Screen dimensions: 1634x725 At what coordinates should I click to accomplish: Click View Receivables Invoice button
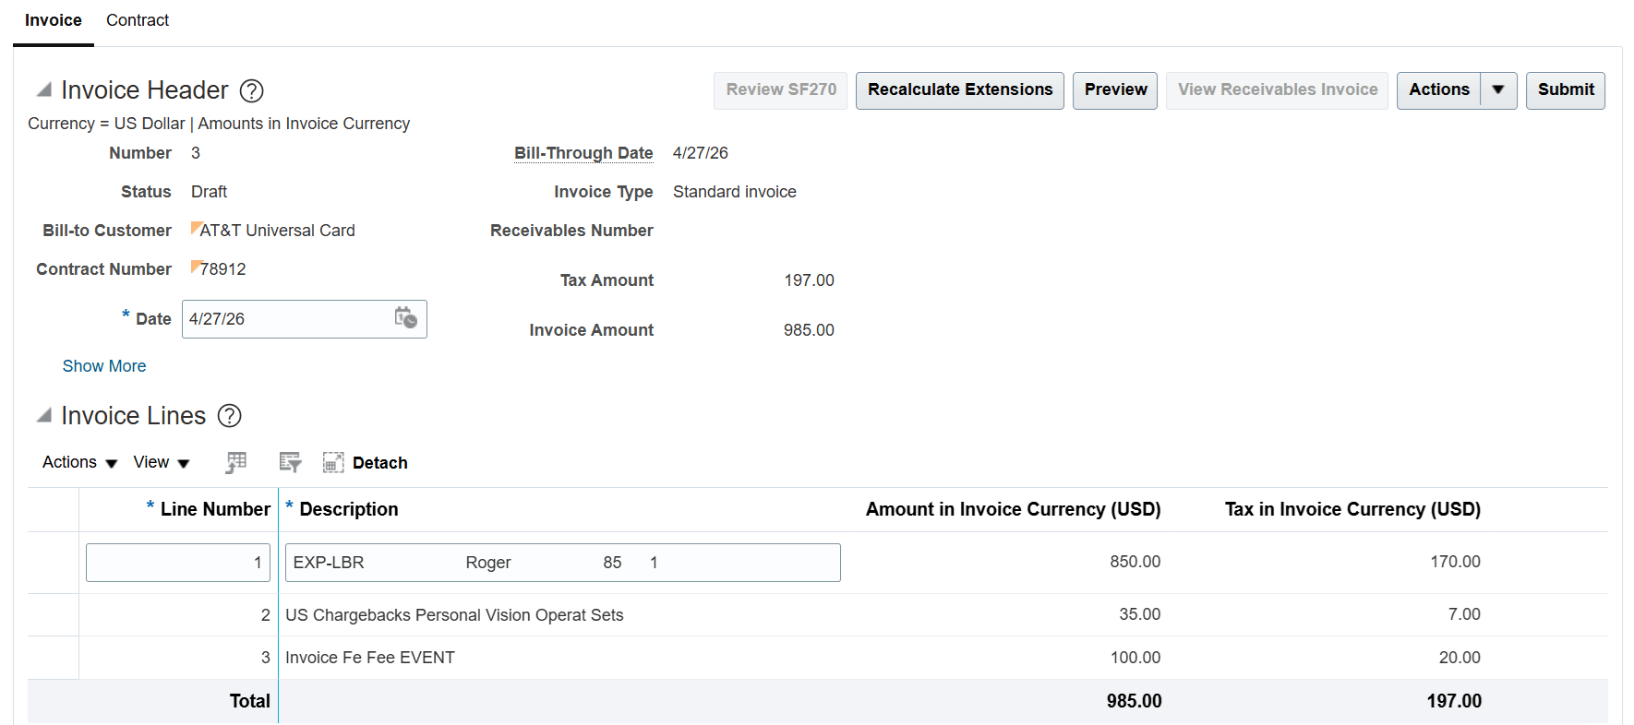[x=1278, y=90]
